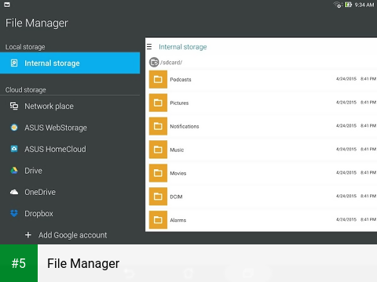This screenshot has height=282, width=377.
Task: Click the ASUS WebStorage icon
Action: tap(14, 128)
